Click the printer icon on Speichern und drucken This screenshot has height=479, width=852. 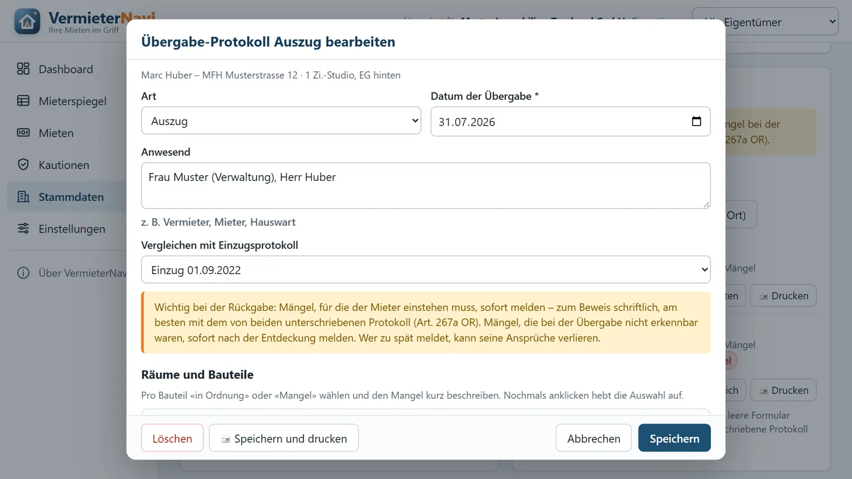click(x=226, y=439)
